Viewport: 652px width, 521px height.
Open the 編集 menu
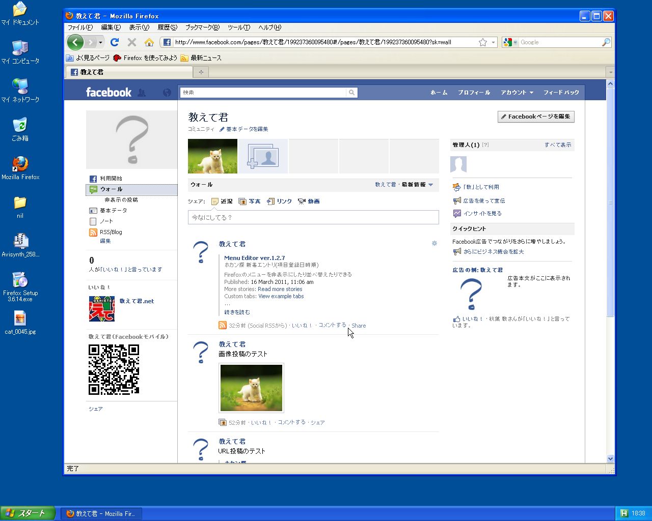pyautogui.click(x=111, y=27)
